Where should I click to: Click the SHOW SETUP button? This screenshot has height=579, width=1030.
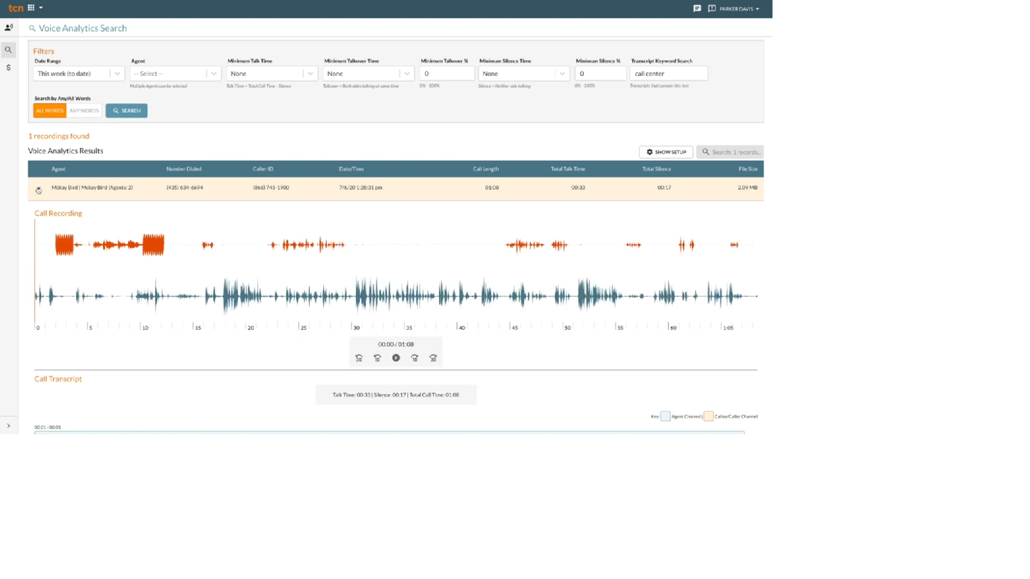tap(666, 152)
